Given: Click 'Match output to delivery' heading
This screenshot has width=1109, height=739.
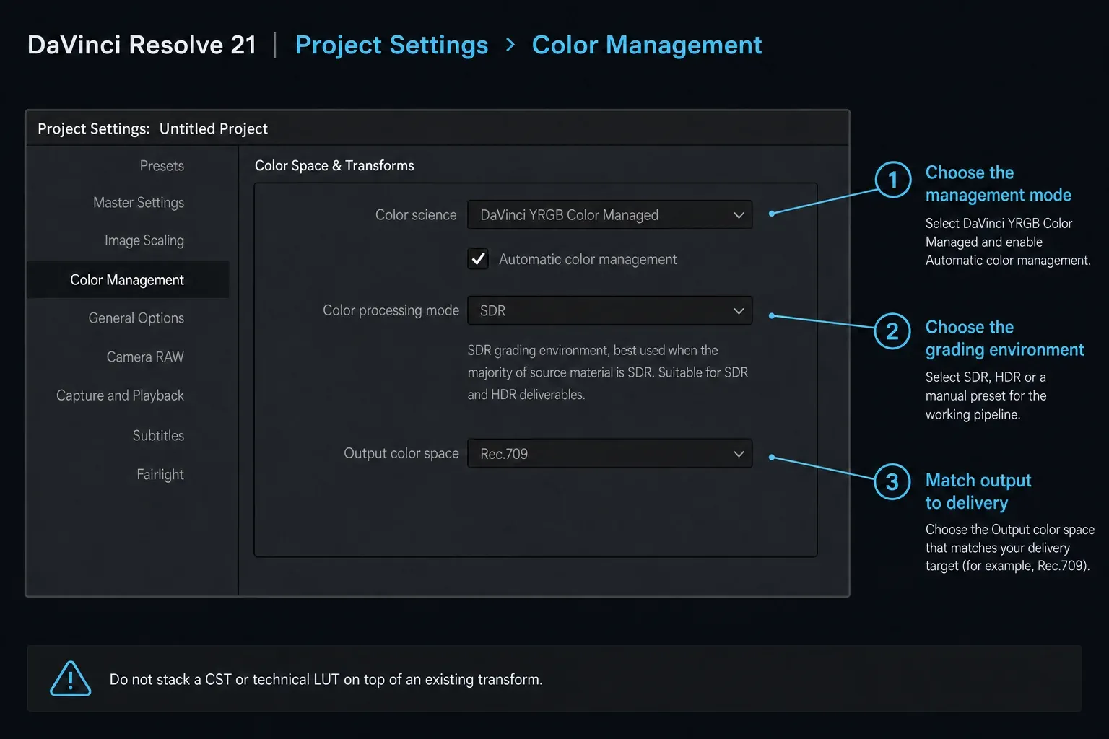Looking at the screenshot, I should 978,491.
